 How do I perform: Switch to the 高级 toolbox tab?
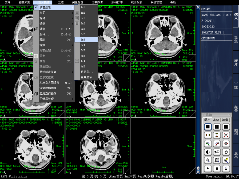point(216,120)
